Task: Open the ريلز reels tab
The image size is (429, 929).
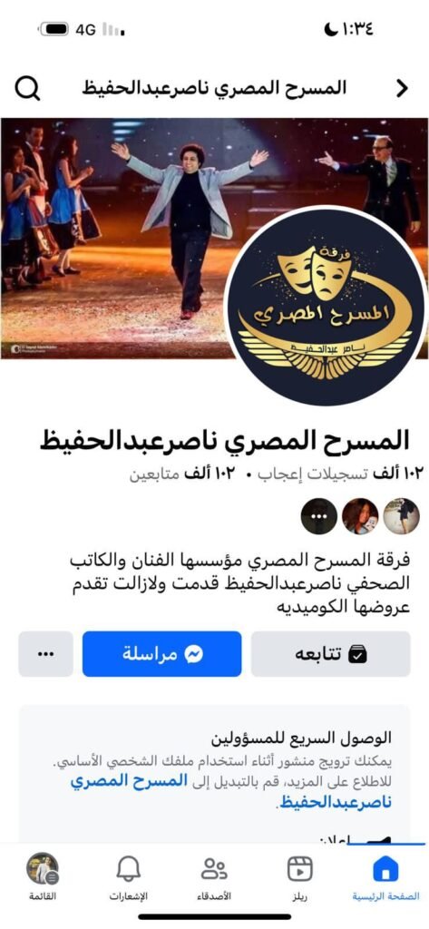Action: [299, 878]
